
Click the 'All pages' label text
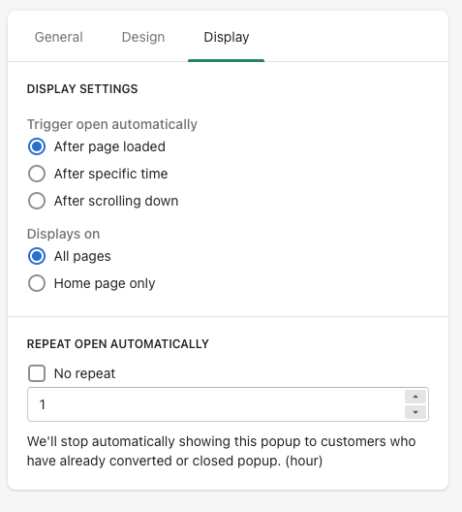pyautogui.click(x=82, y=256)
